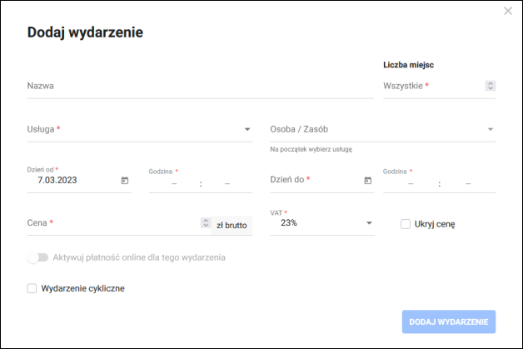
Task: Click the Liczba miejsc stepper arrows
Action: point(491,85)
